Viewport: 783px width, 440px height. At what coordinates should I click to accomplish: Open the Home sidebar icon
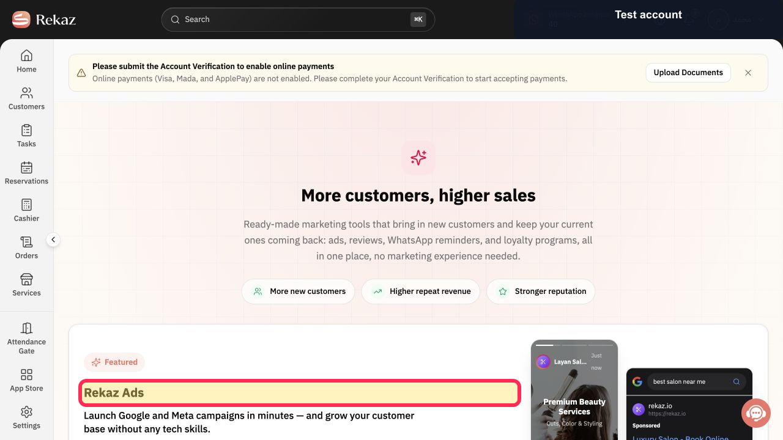click(x=26, y=56)
